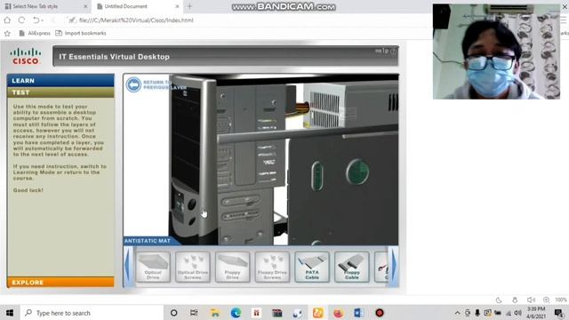Show hidden system tray icons
This screenshot has height=320, width=569.
(457, 313)
